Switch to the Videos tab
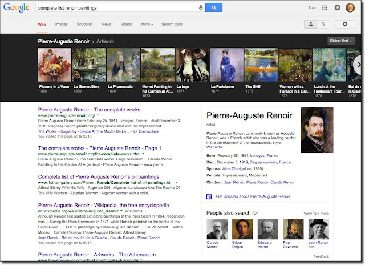365x265 pixels. pos(126,24)
